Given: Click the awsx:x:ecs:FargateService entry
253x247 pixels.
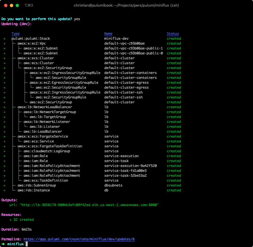Looking at the screenshot, I should tap(43, 136).
